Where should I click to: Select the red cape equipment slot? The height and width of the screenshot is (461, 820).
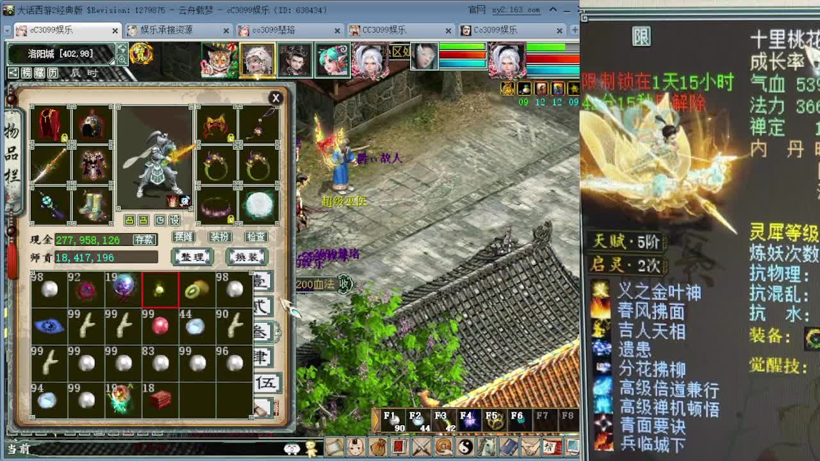tap(49, 124)
